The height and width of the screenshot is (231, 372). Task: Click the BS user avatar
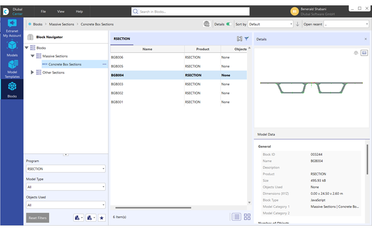[x=295, y=11]
